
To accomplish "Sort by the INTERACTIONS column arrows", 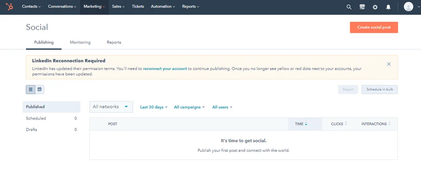I will pyautogui.click(x=389, y=124).
